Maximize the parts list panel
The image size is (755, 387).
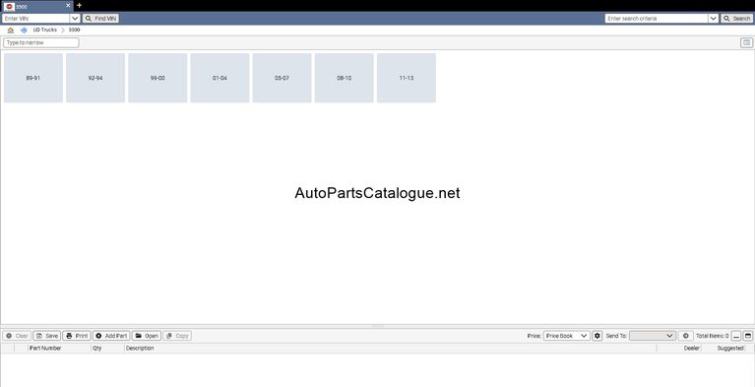[x=748, y=336]
